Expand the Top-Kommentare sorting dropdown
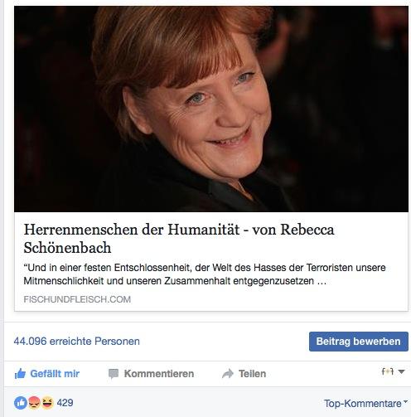411x417 pixels. 365,404
